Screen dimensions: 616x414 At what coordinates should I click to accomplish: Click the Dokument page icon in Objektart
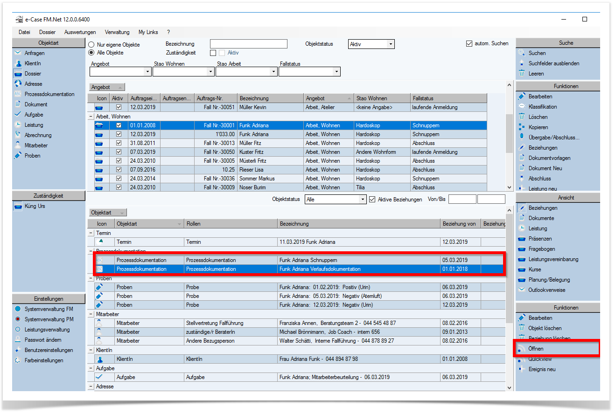[x=18, y=104]
